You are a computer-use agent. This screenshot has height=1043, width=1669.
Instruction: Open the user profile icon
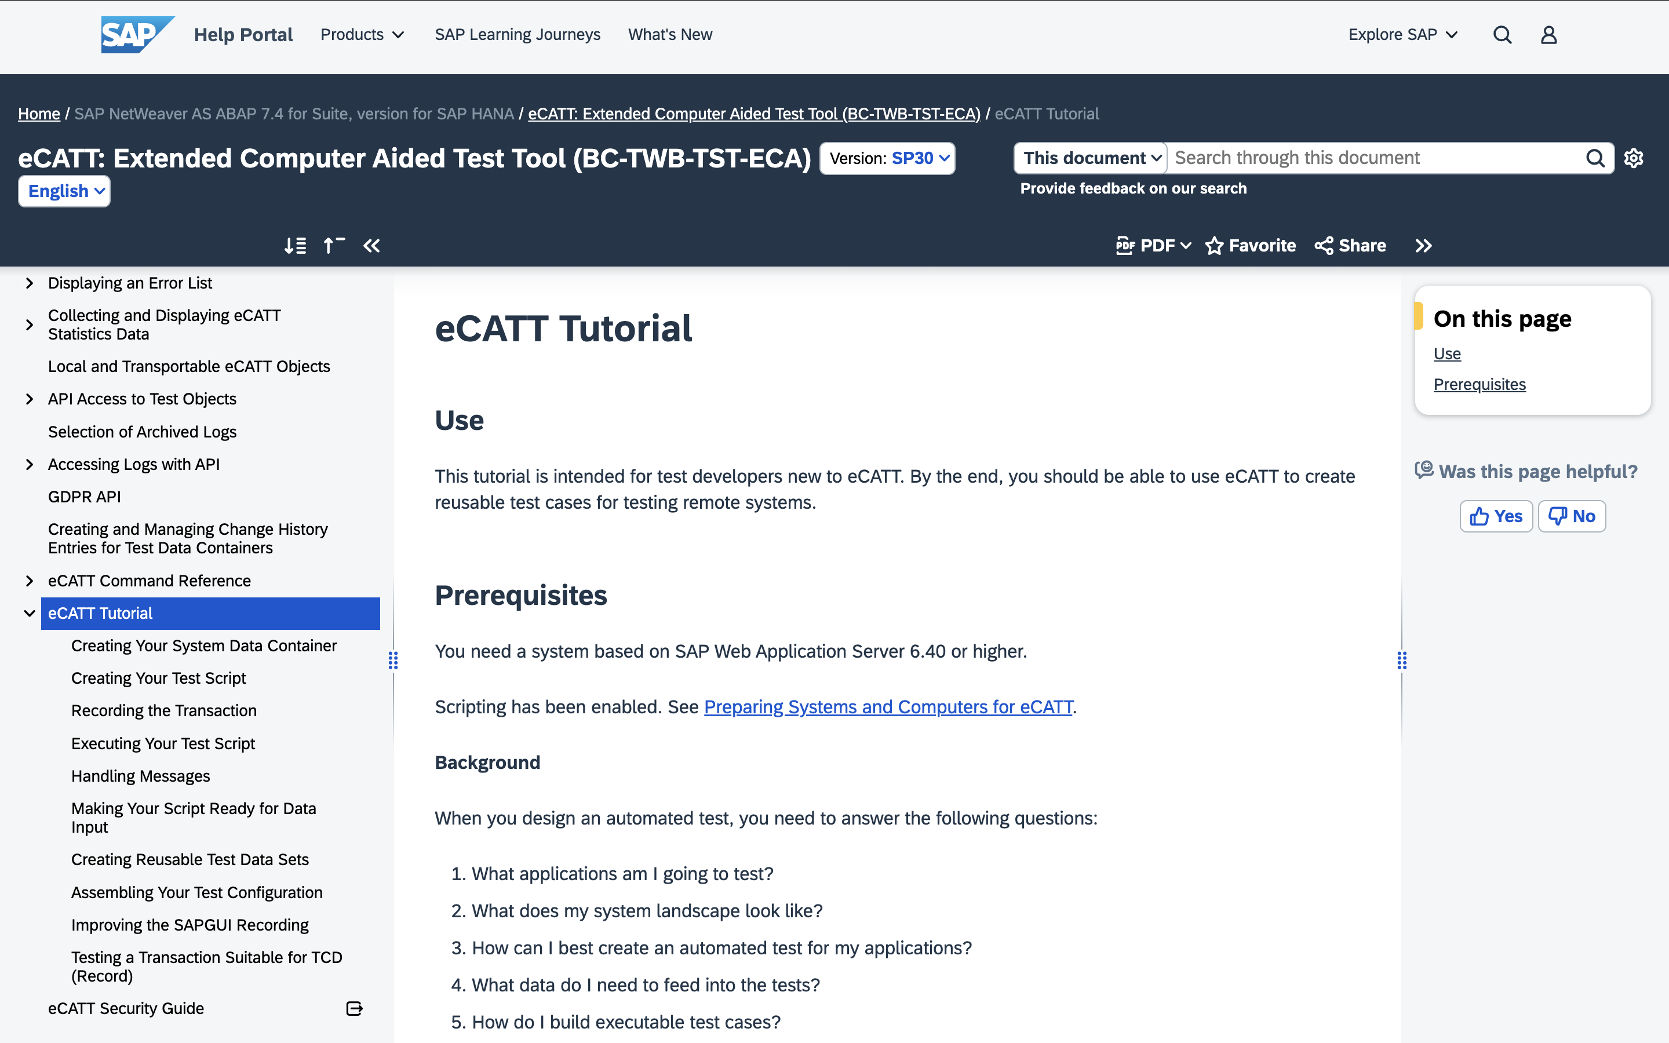[1548, 35]
